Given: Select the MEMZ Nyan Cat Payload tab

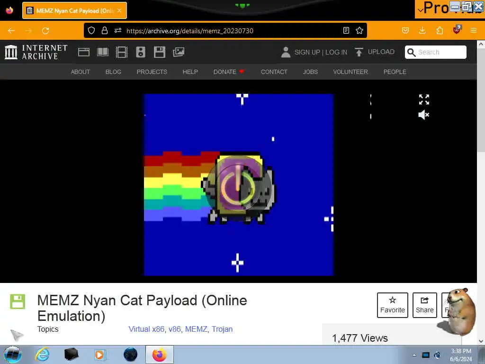Looking at the screenshot, I should pyautogui.click(x=74, y=10).
